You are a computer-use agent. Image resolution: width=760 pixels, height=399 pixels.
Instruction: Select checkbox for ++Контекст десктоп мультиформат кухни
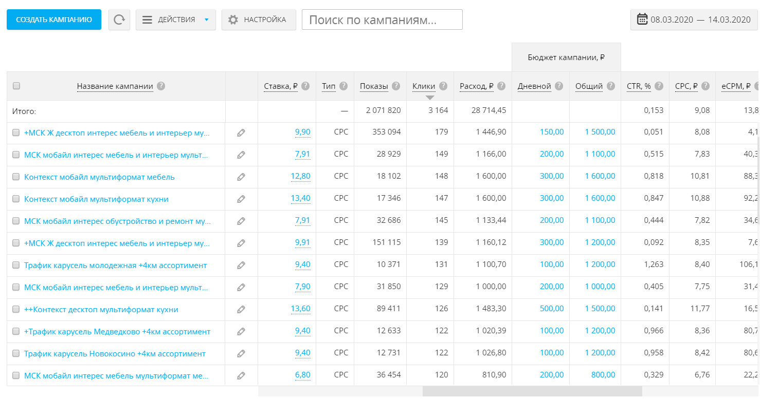[16, 309]
